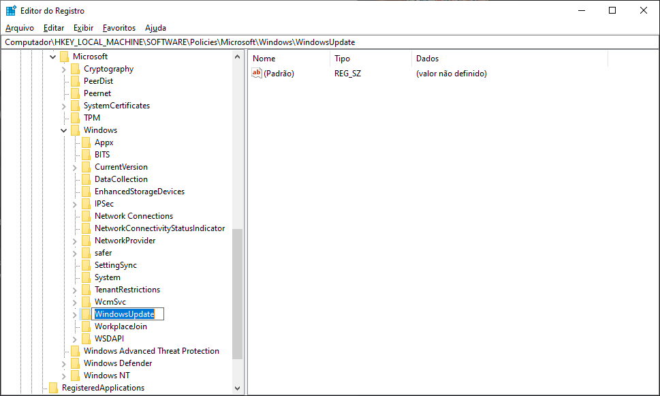
Task: Click the Registry Editor title bar icon
Action: tap(11, 10)
